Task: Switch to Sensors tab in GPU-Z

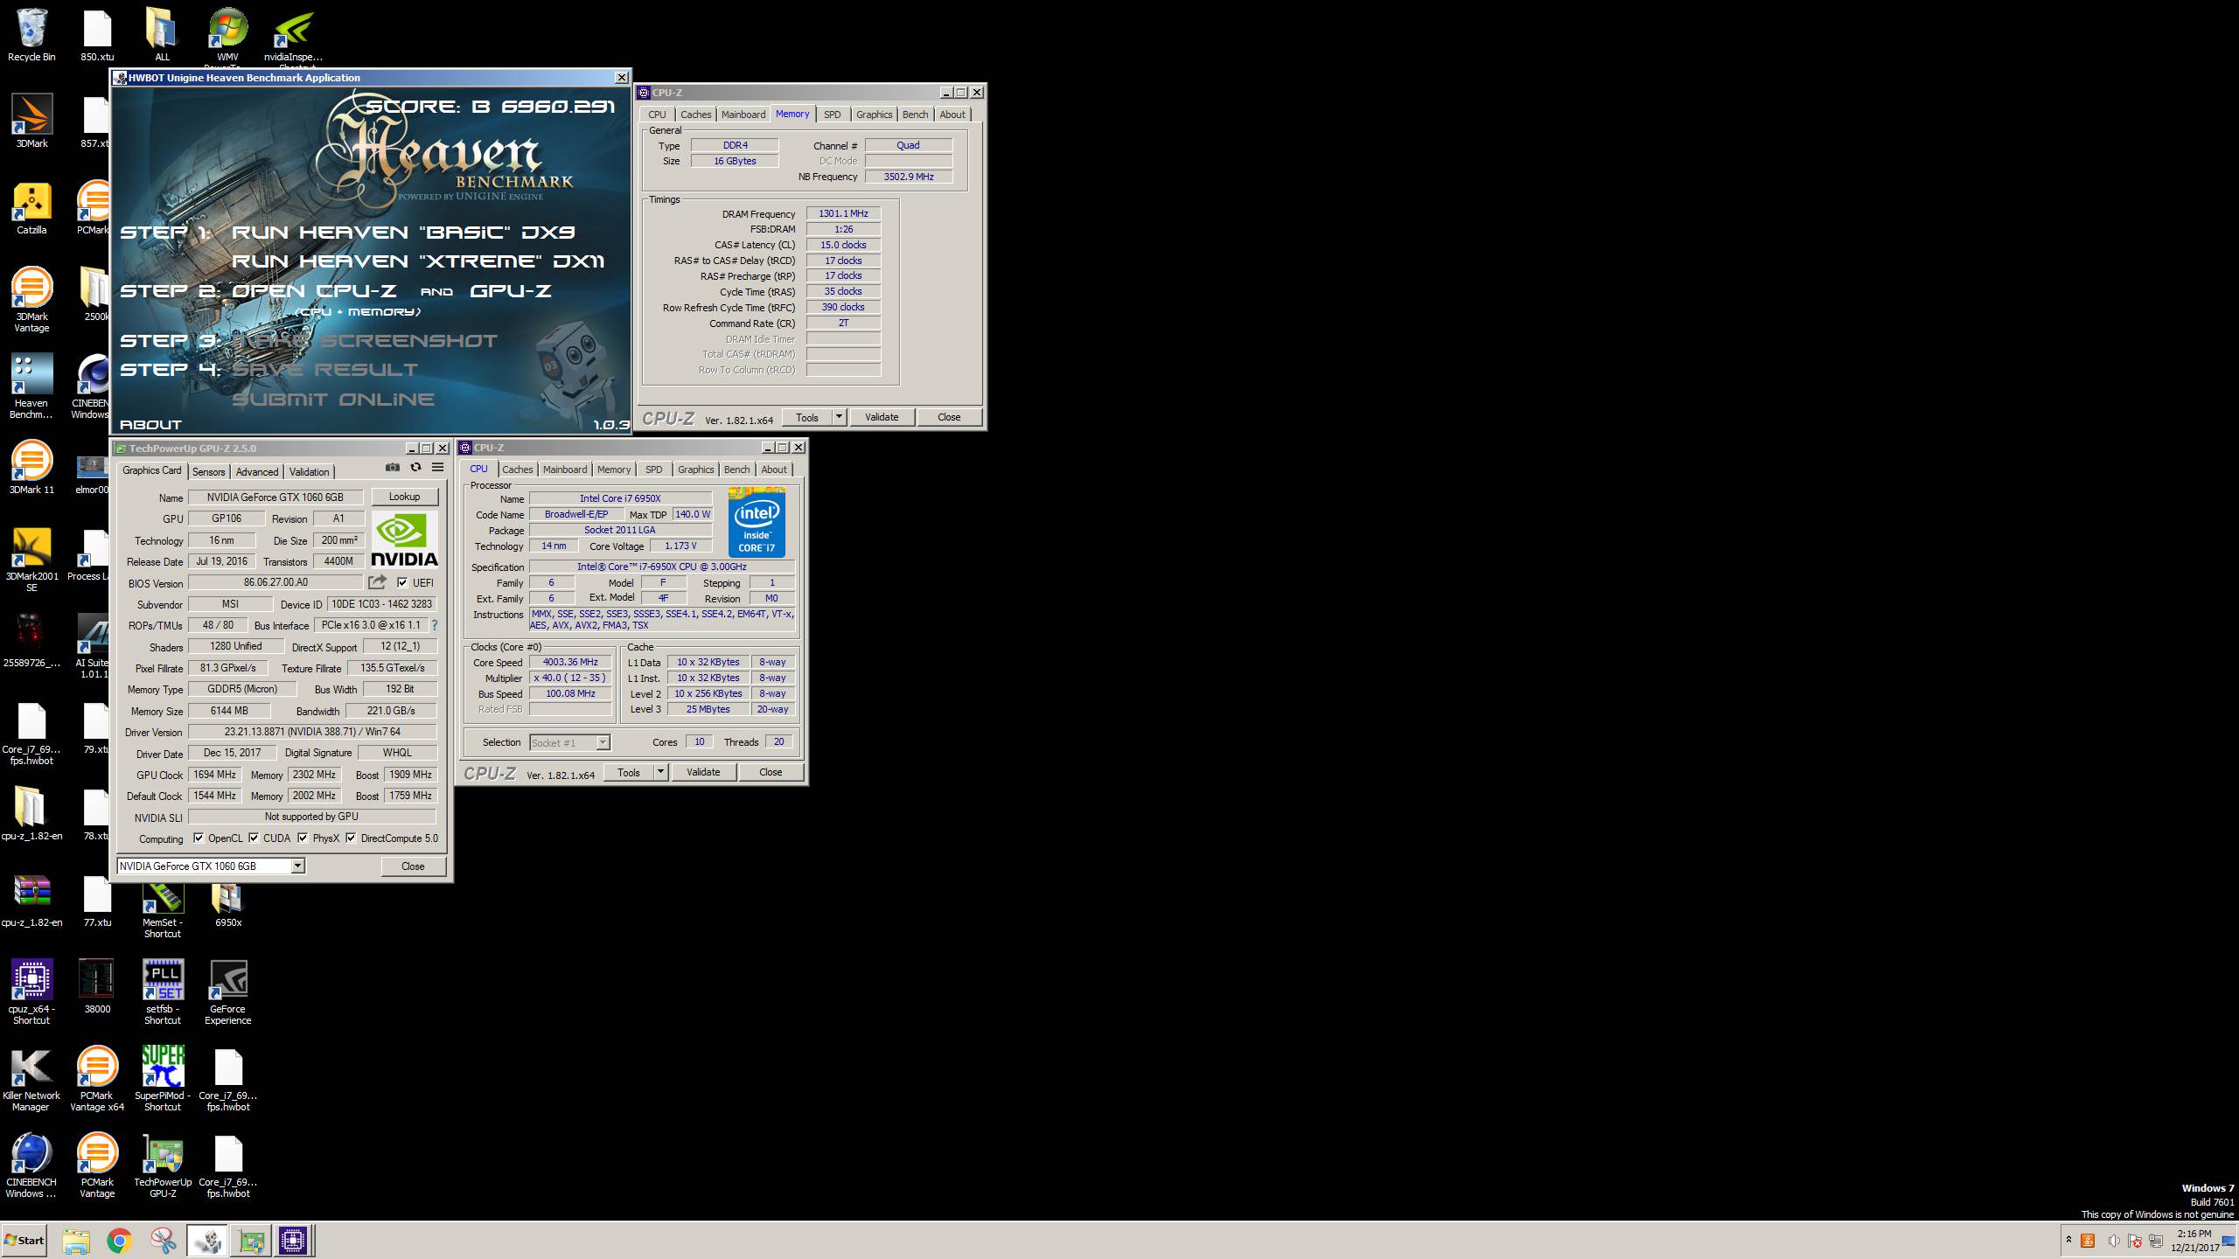Action: (209, 471)
